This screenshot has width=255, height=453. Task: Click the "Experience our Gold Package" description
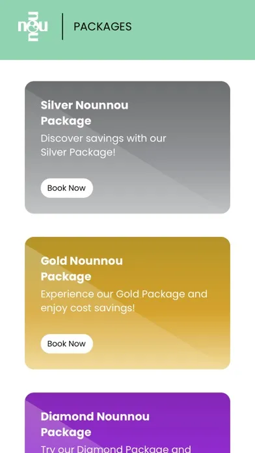[x=124, y=301]
